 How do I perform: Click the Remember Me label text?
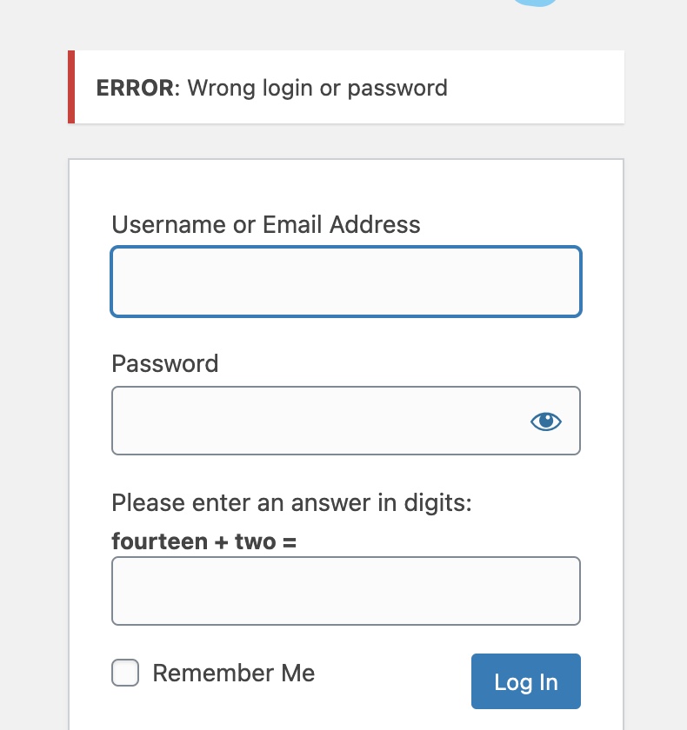pyautogui.click(x=234, y=673)
